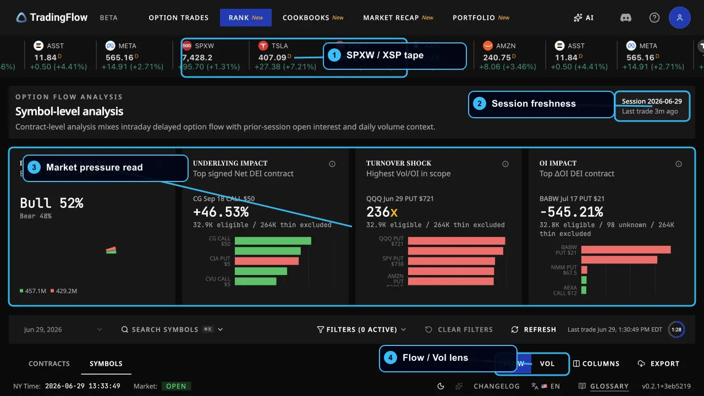Click the help question mark icon

pos(654,18)
